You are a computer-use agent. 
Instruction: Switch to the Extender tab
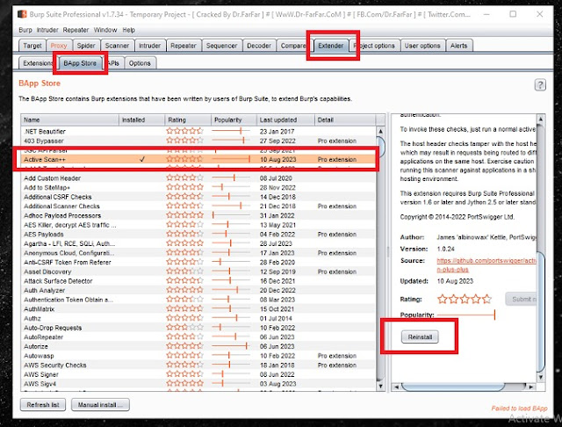[331, 46]
